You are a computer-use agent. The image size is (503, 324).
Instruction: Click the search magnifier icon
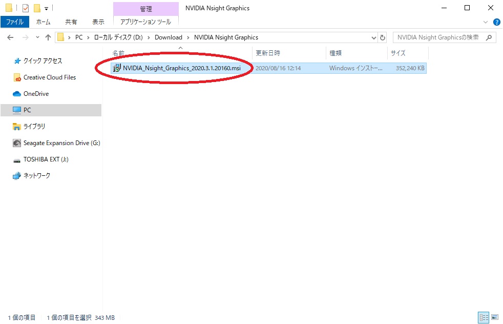[x=489, y=37]
